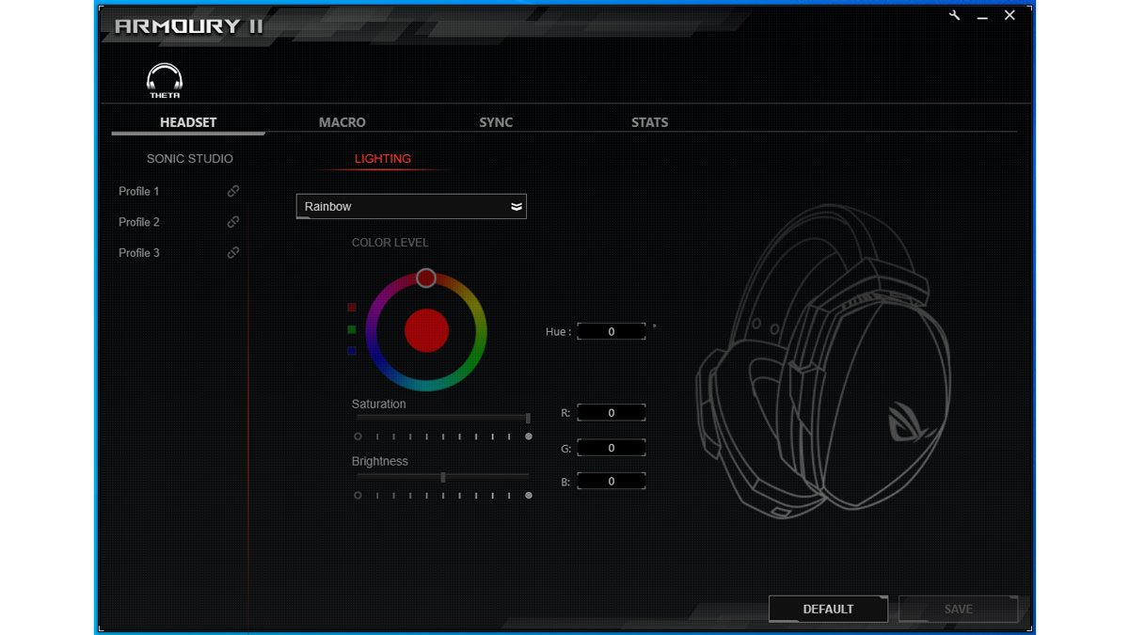Switch to the STATS tab
Screen dimensions: 1129x635
click(649, 122)
